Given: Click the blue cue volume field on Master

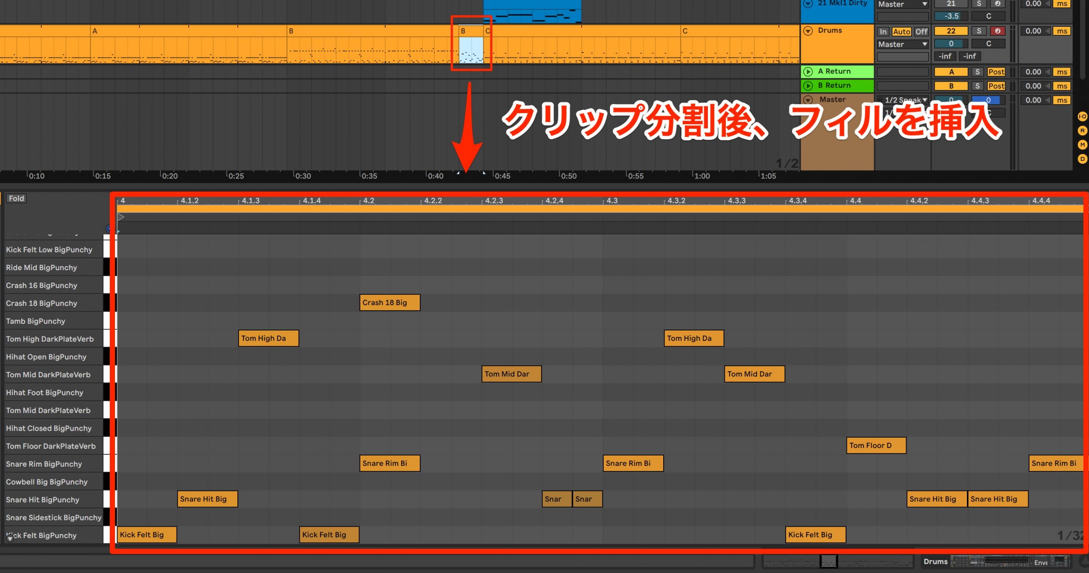Looking at the screenshot, I should [989, 100].
